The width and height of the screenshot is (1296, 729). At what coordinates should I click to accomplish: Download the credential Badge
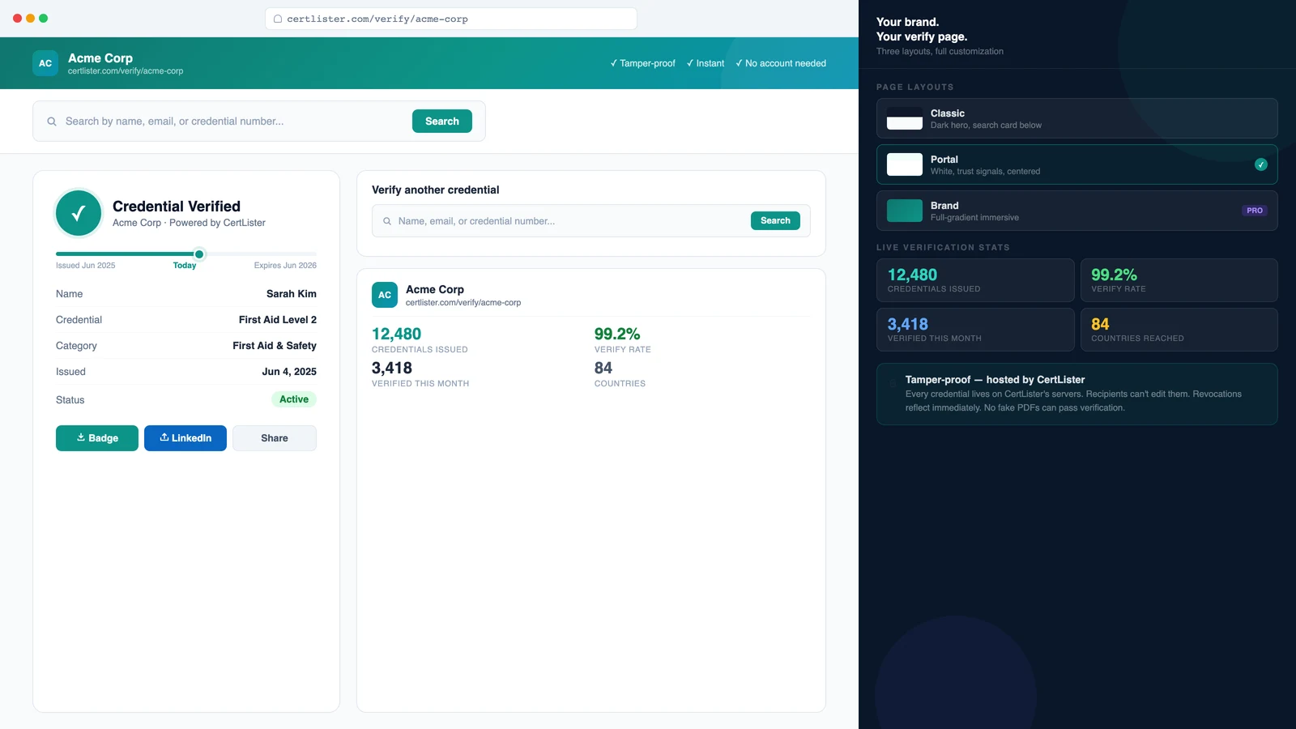[x=97, y=438]
